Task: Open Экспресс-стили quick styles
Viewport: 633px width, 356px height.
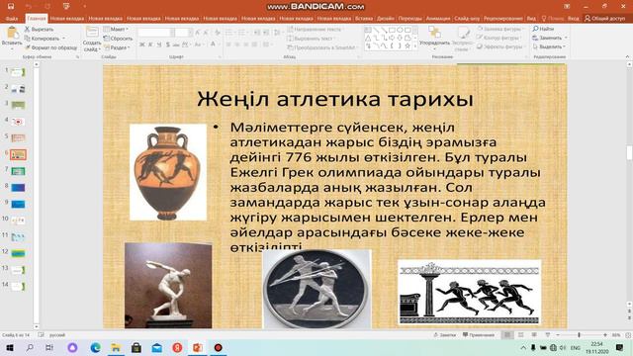Action: coord(463,39)
